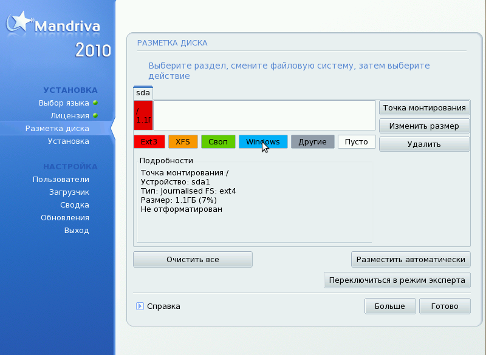
Task: Click the Точка монтирования button
Action: tap(424, 107)
